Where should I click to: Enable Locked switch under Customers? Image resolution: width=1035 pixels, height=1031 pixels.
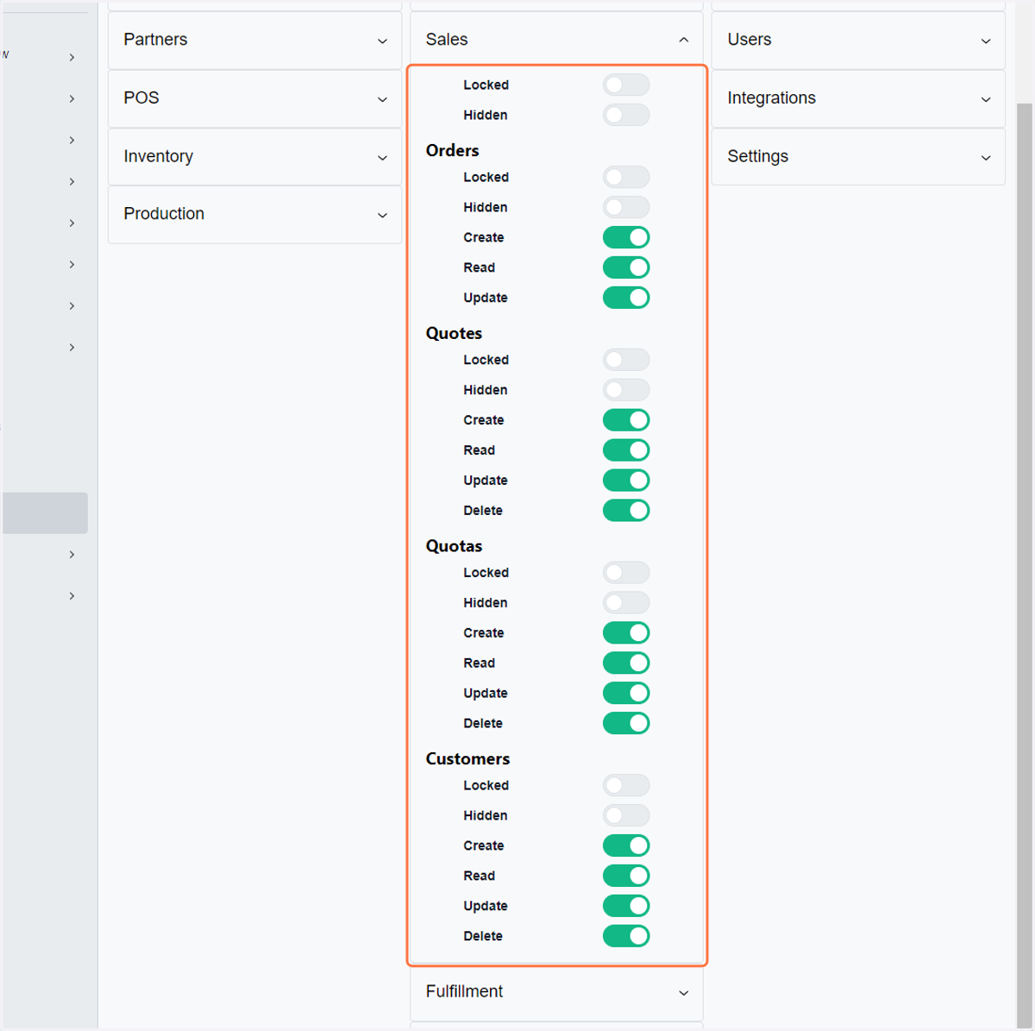click(626, 787)
